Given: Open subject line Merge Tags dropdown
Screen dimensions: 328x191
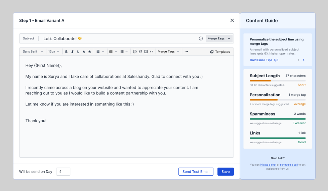Looking at the screenshot, I should (219, 38).
